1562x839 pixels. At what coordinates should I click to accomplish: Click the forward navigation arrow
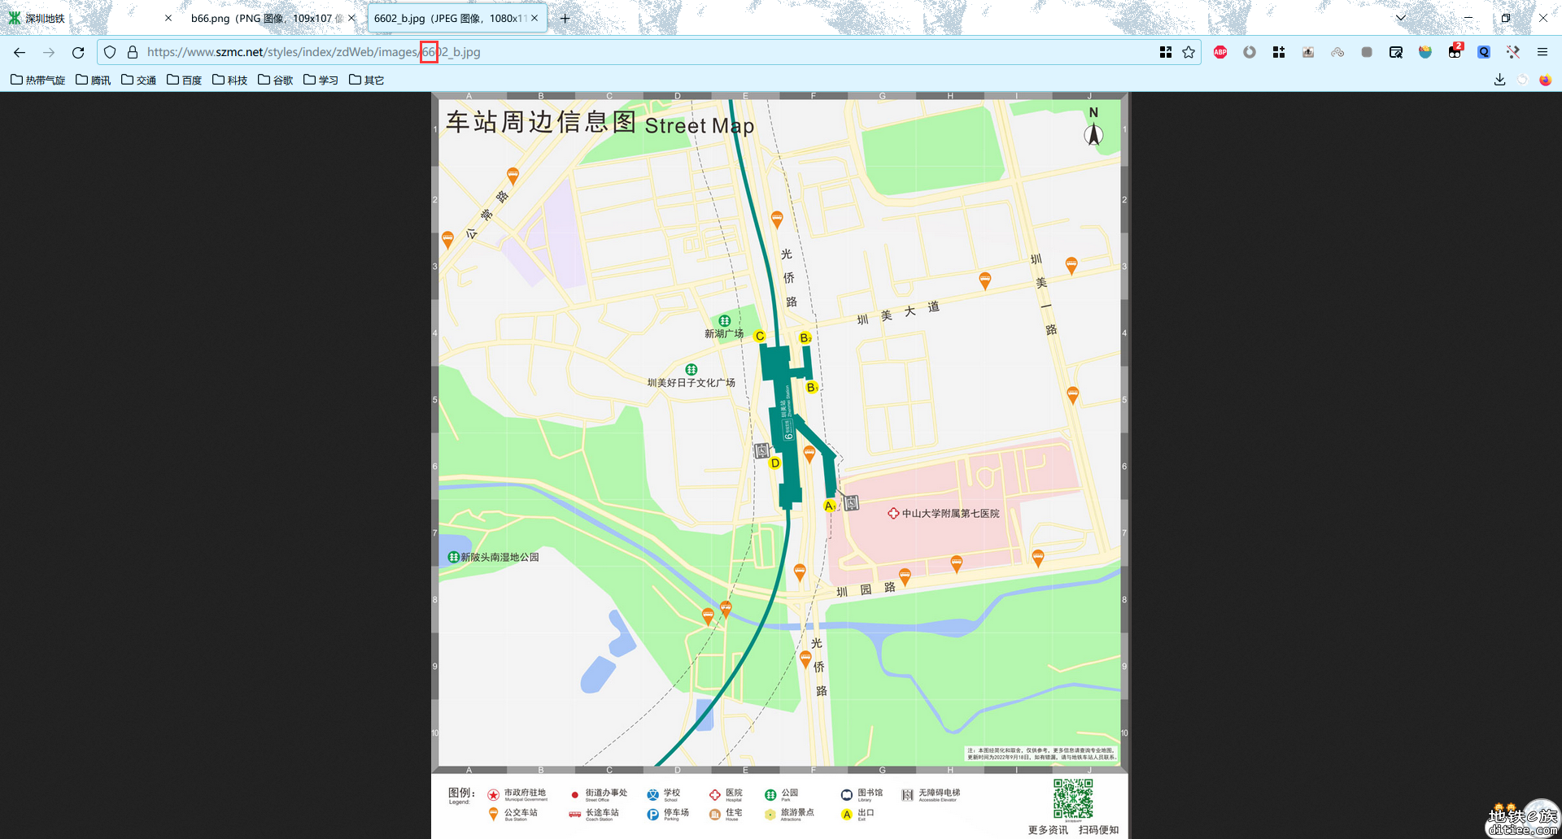49,52
